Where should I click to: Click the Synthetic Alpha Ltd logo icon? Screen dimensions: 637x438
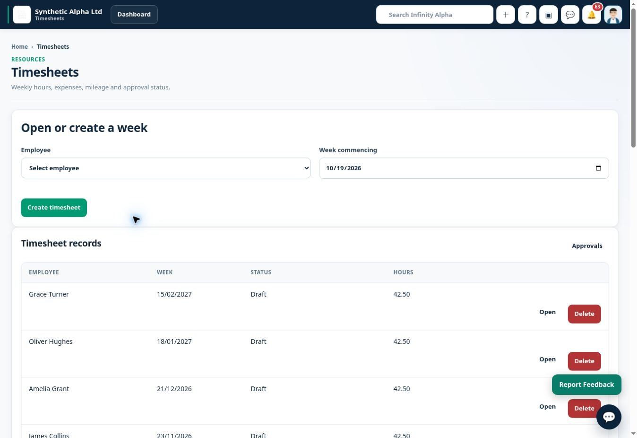tap(22, 15)
